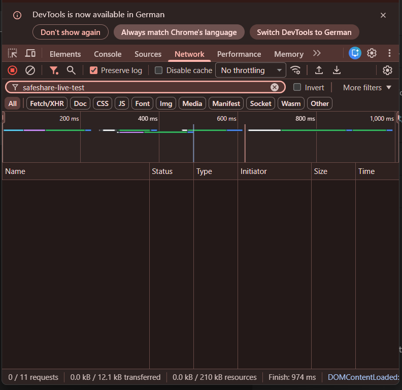Switch to the Sources tab
This screenshot has width=402, height=390.
148,54
